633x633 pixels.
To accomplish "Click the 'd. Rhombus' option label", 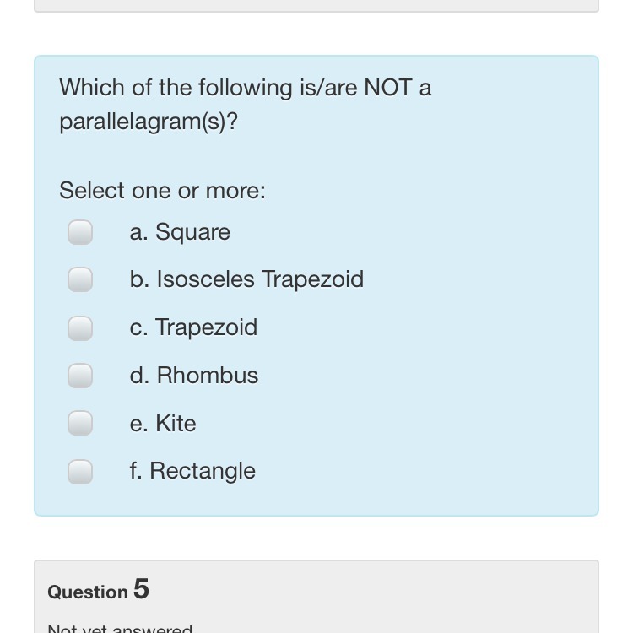I will [194, 376].
